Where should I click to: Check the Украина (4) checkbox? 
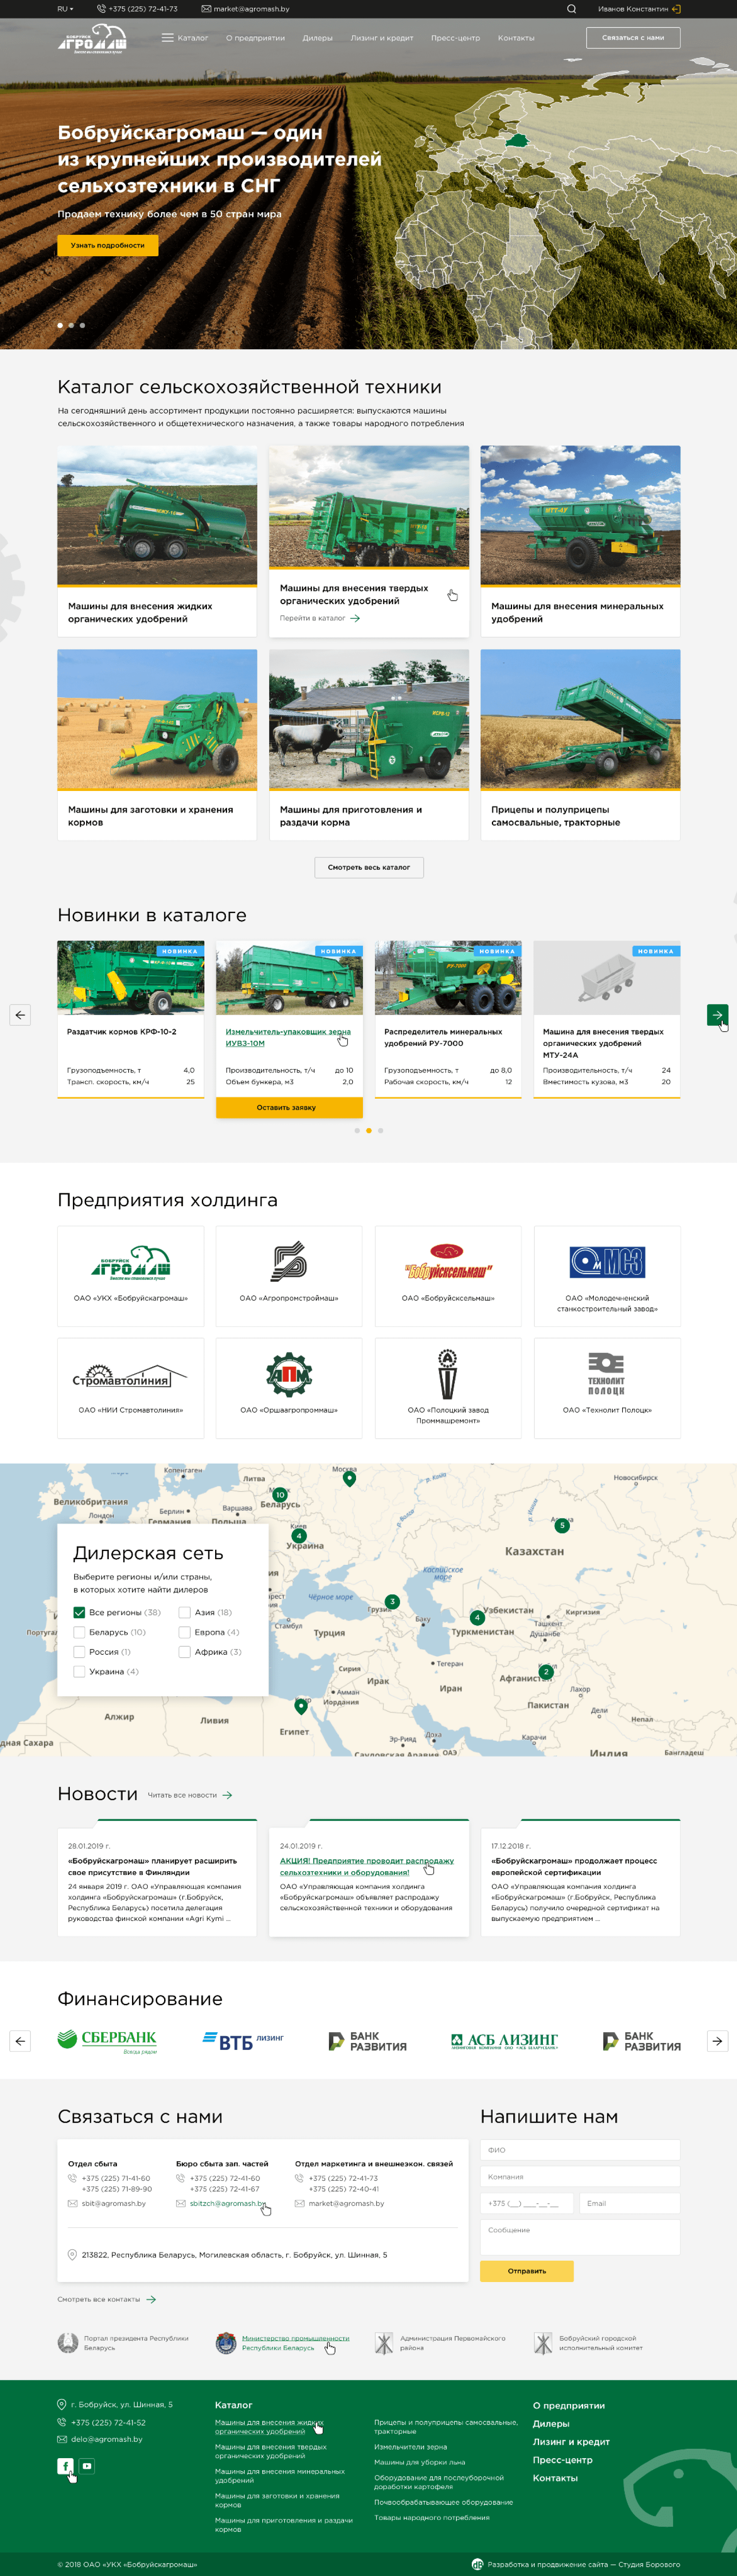[x=79, y=1671]
